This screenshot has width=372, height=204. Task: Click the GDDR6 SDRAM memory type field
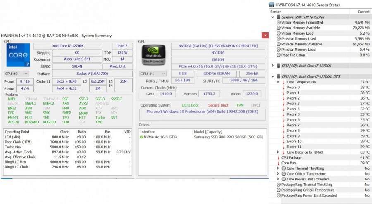pos(217,74)
